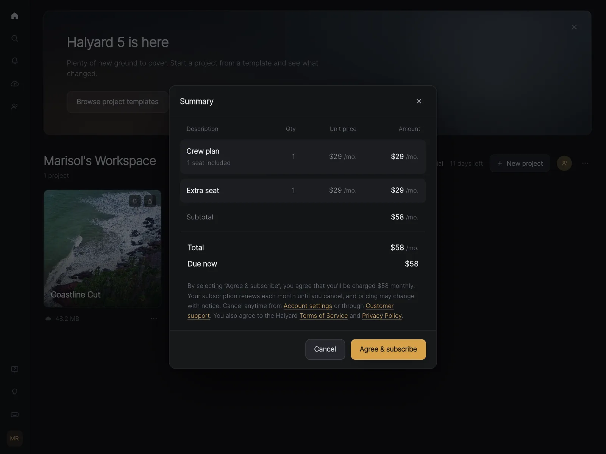
Task: Click the Total $58 /mo. amount
Action: pos(405,247)
